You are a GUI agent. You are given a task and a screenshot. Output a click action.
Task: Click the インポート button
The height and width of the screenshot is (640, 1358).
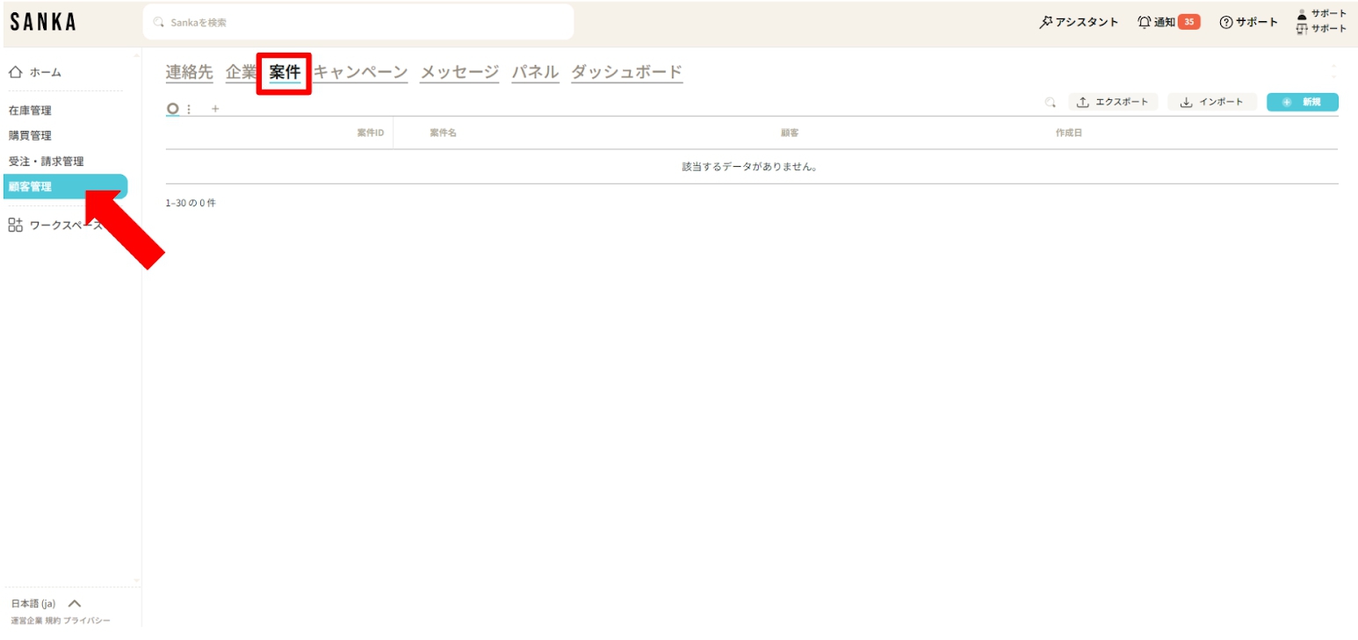pyautogui.click(x=1212, y=102)
